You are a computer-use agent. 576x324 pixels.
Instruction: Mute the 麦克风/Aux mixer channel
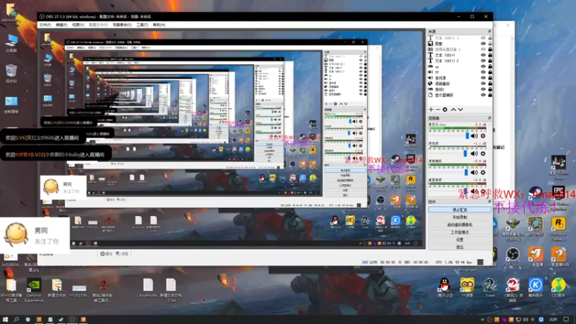(474, 136)
